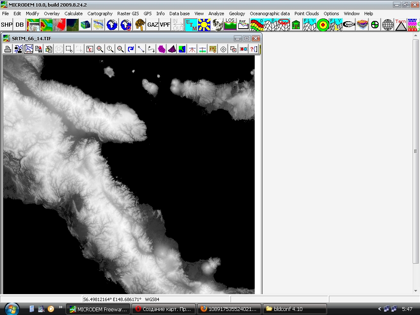Image resolution: width=420 pixels, height=315 pixels.
Task: Click the Windows Start button
Action: pyautogui.click(x=12, y=309)
